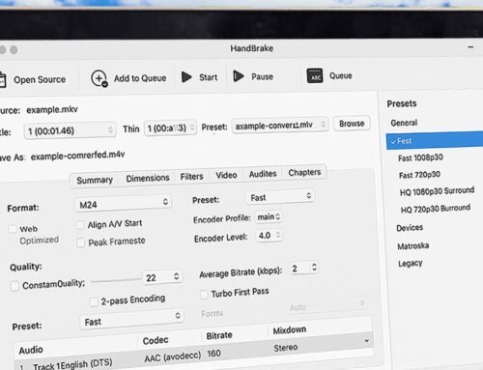Viewport: 483px width, 370px height.
Task: Open the Preset dropdown set to Fast beside Format
Action: [x=280, y=197]
